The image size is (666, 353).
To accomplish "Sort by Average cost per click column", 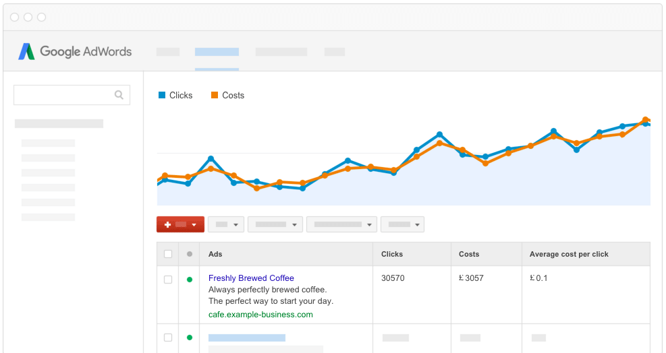I will 569,254.
